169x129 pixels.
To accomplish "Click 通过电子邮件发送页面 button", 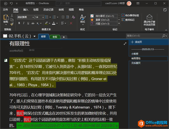I will [149, 20].
